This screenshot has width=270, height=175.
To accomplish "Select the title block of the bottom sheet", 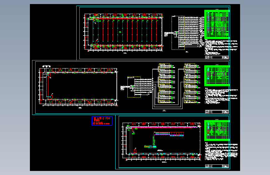I will point(217,166).
